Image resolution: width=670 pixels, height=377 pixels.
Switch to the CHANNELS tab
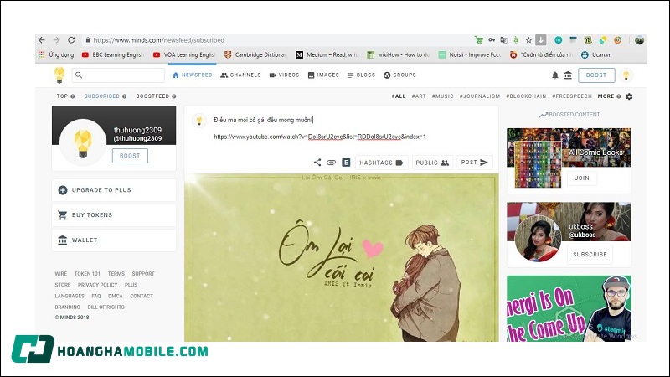tap(241, 75)
